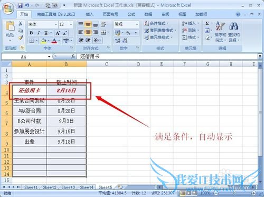Switch to the Formulas tab
Image resolution: width=264 pixels, height=197 pixels.
131,14
